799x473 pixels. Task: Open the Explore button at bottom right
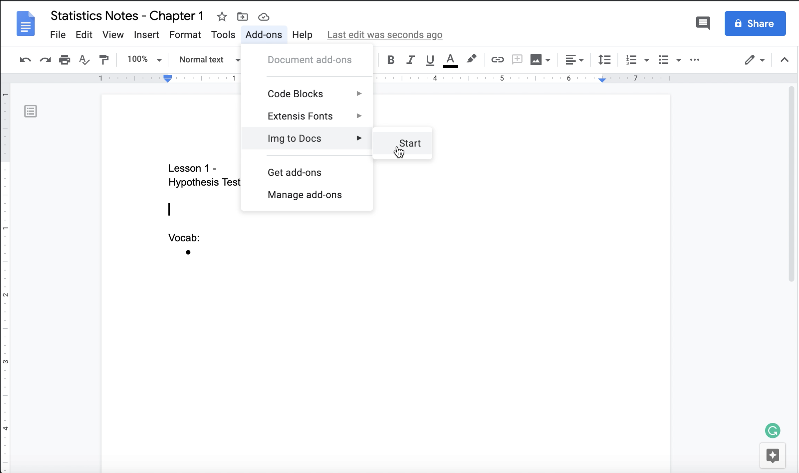pos(773,455)
